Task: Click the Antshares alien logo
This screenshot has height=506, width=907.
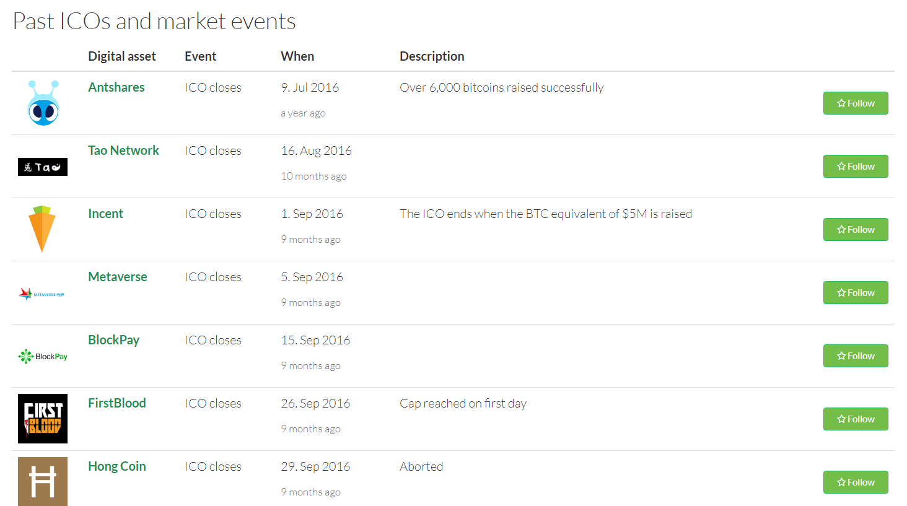Action: coord(42,103)
